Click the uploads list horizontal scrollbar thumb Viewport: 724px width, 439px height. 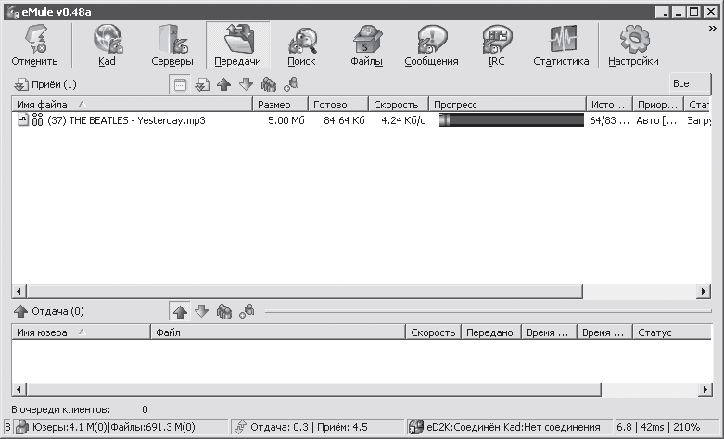pos(314,390)
